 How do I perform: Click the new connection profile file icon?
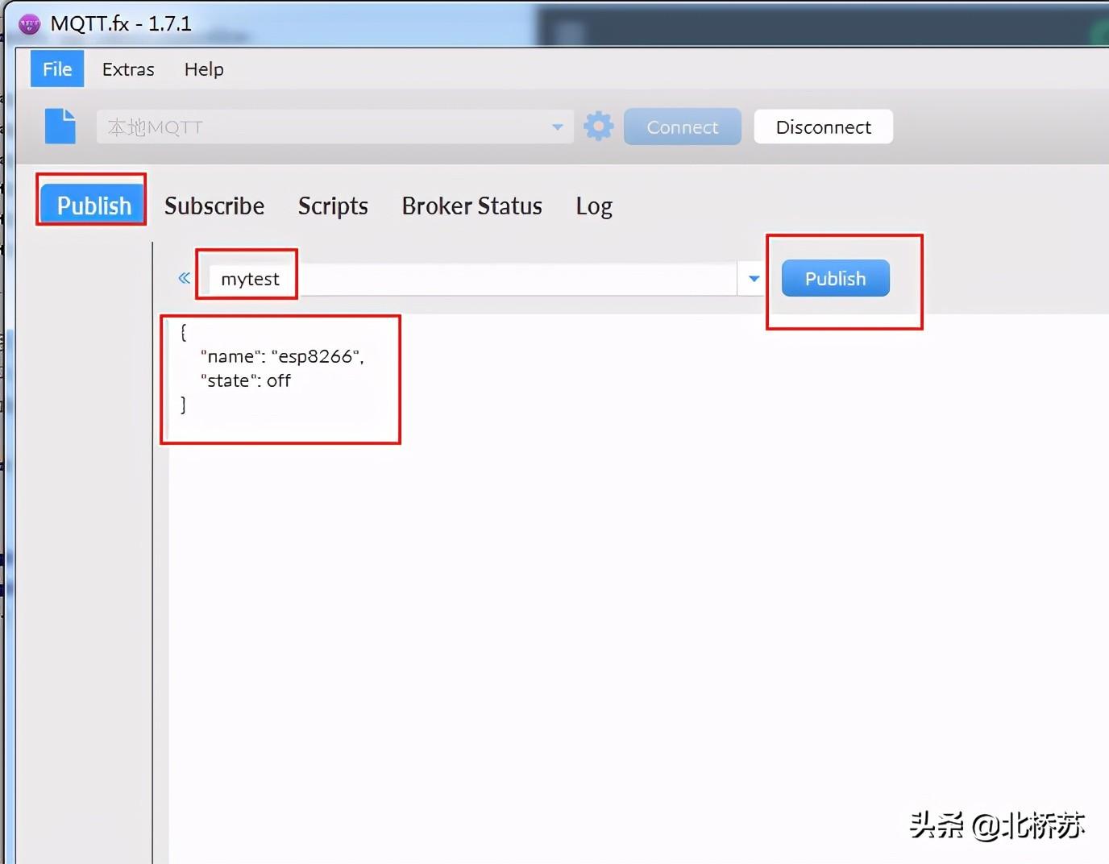pyautogui.click(x=60, y=127)
